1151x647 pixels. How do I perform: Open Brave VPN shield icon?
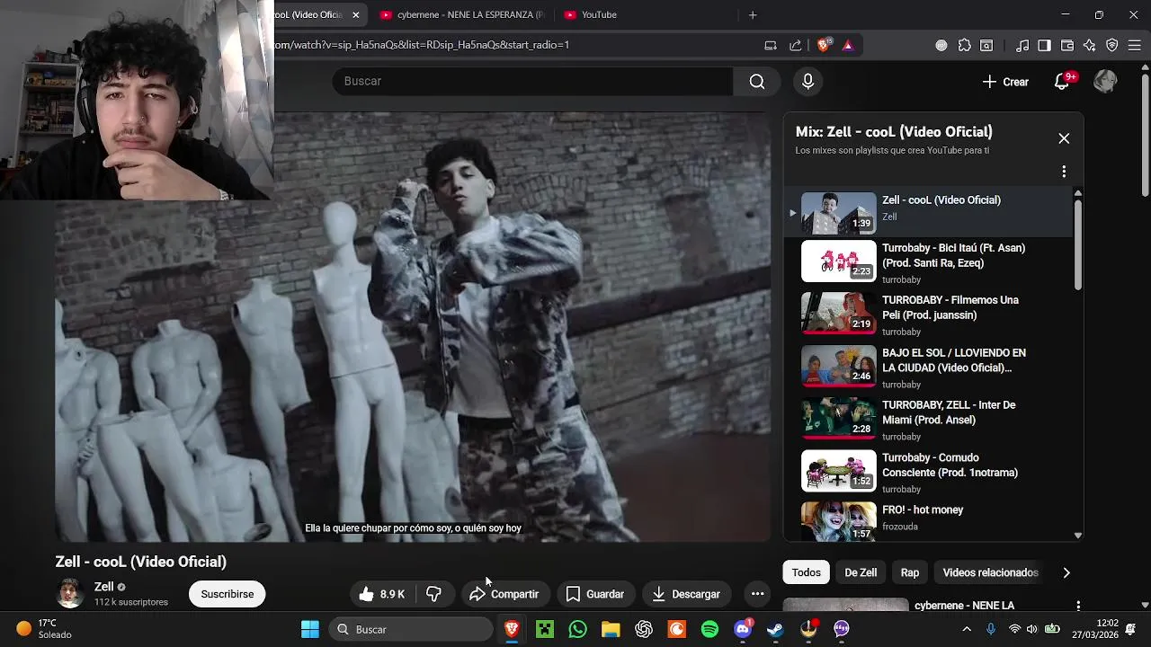(x=1111, y=45)
